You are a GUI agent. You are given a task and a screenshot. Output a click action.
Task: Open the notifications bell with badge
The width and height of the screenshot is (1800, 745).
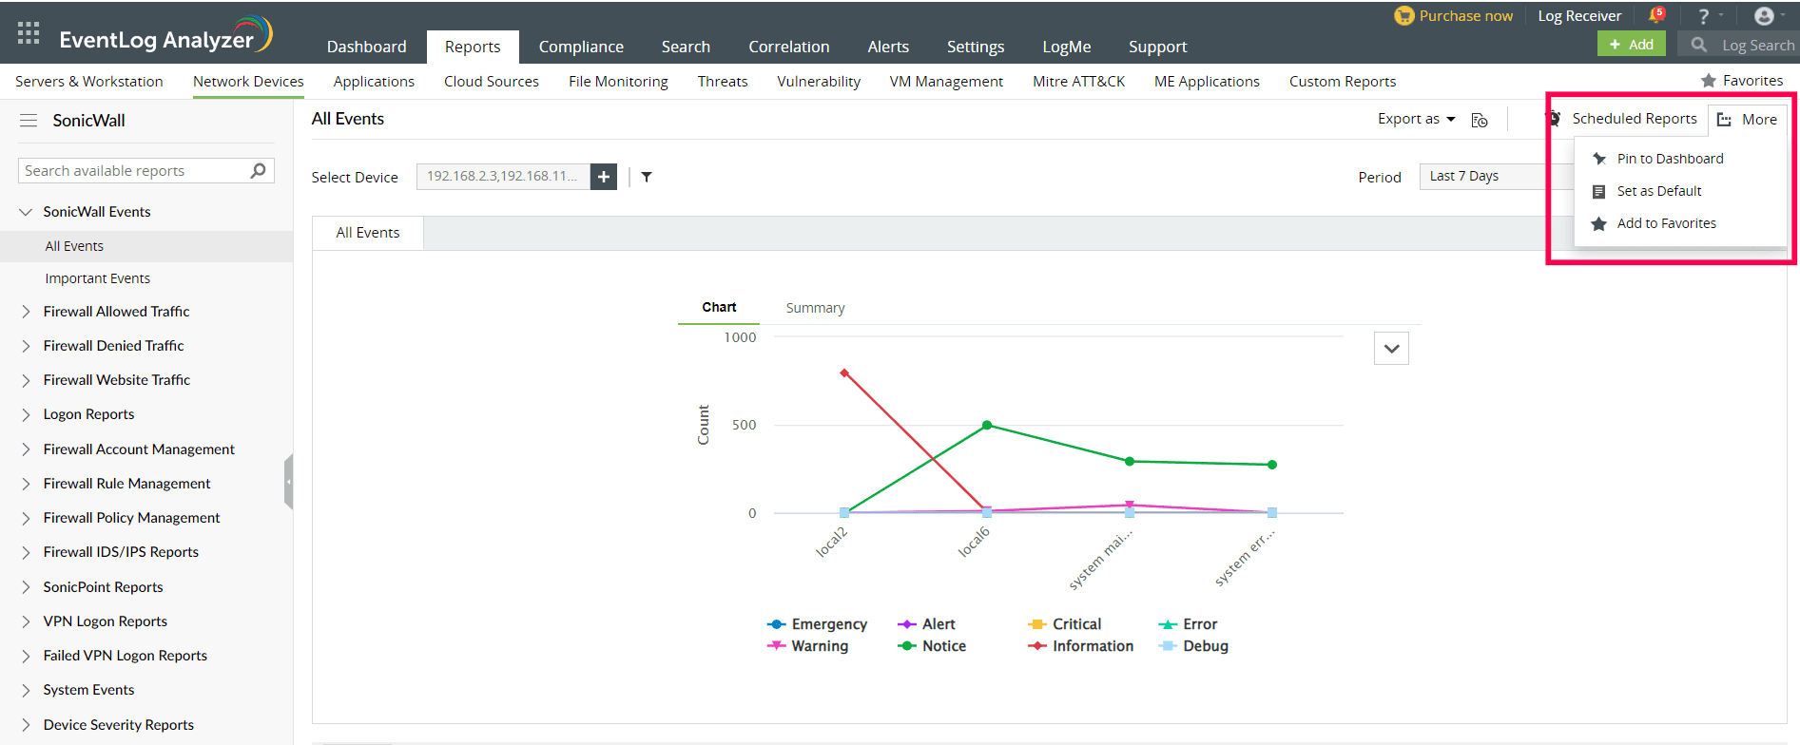coord(1655,15)
